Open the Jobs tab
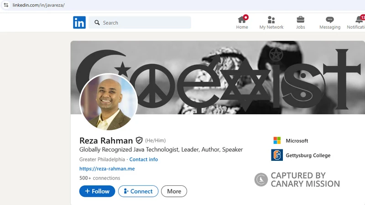This screenshot has height=205, width=365. (301, 22)
